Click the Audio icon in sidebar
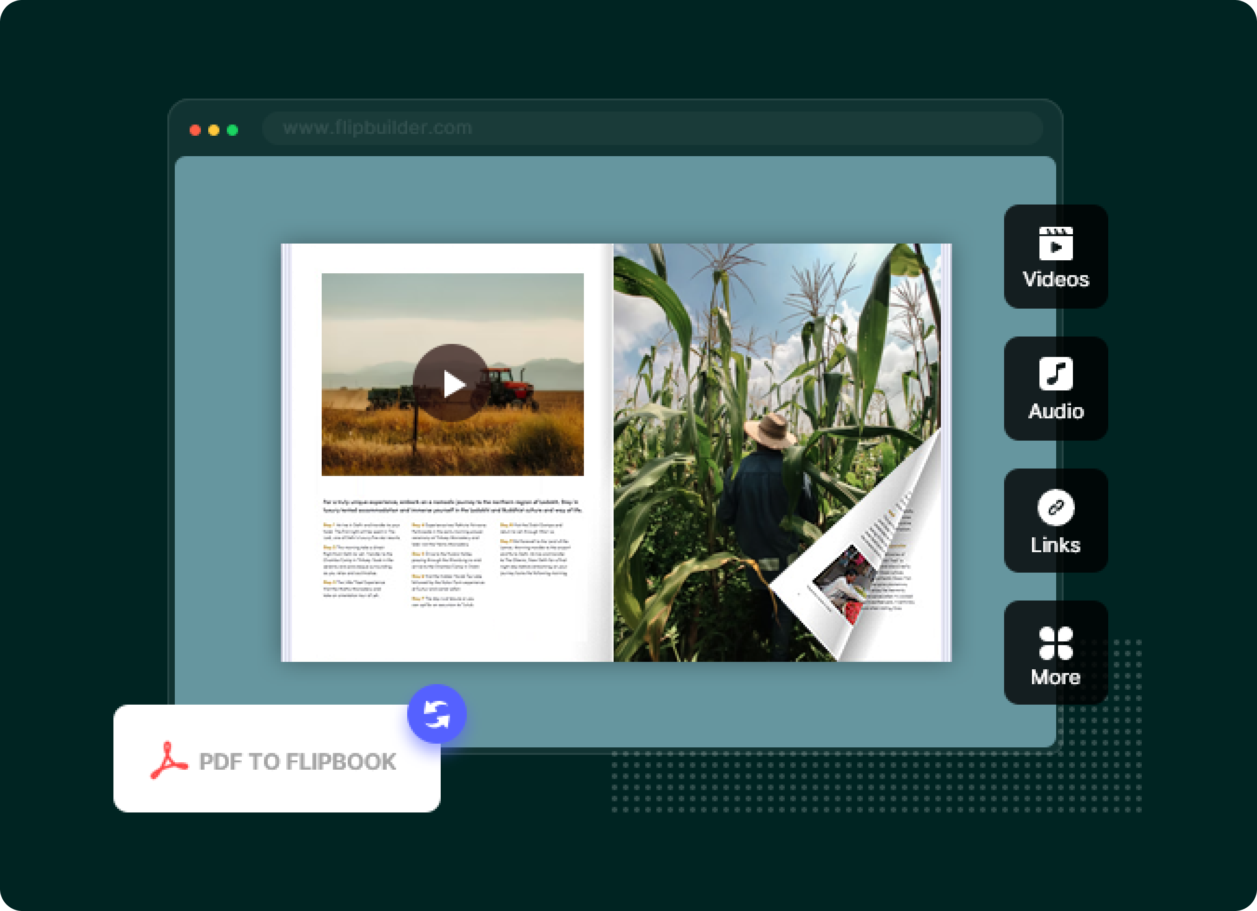This screenshot has width=1257, height=911. 1056,388
